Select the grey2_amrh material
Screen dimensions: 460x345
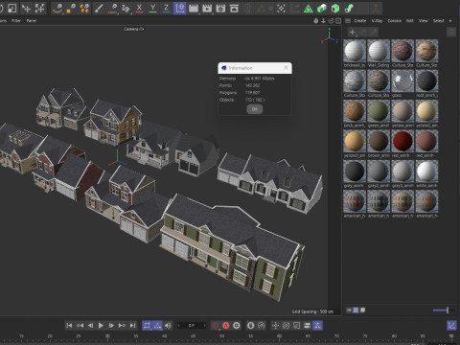[x=379, y=171]
